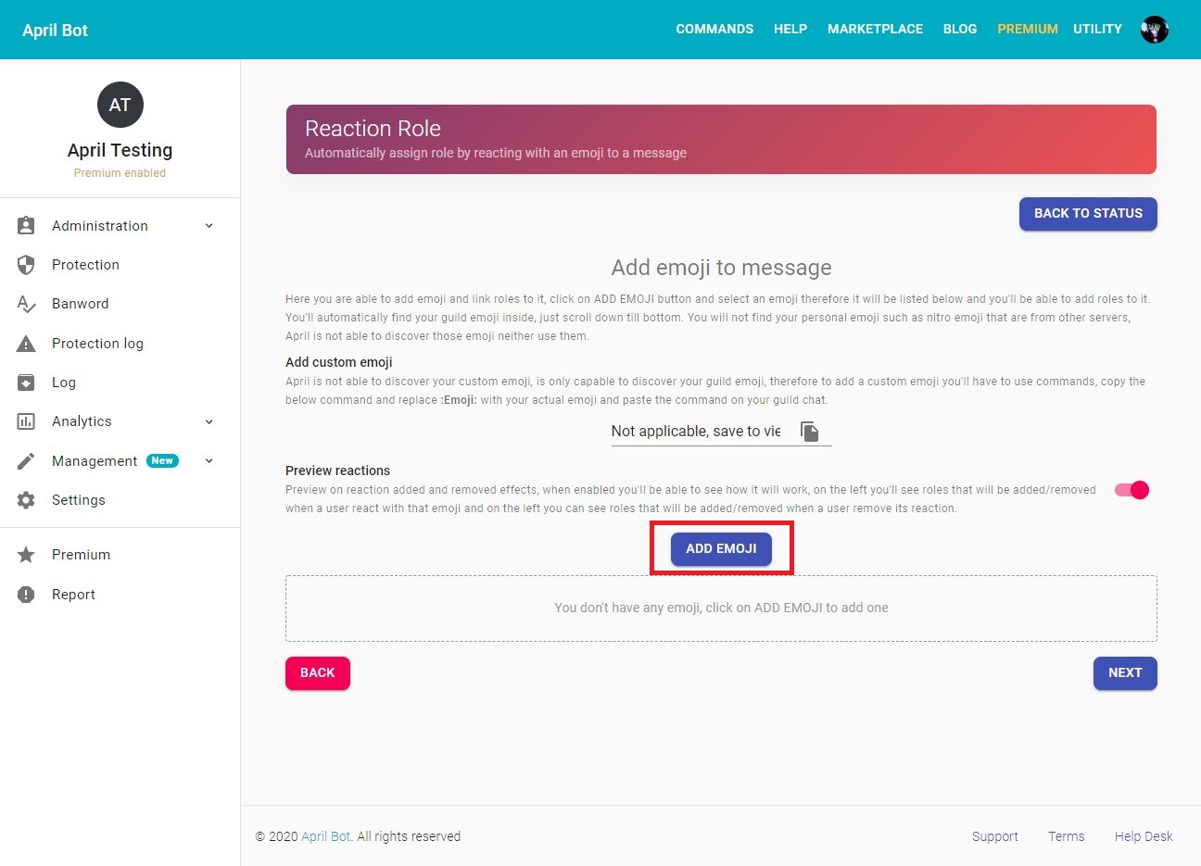Expand the Analytics section chevron
Screen dimensions: 1201x866
[x=209, y=421]
